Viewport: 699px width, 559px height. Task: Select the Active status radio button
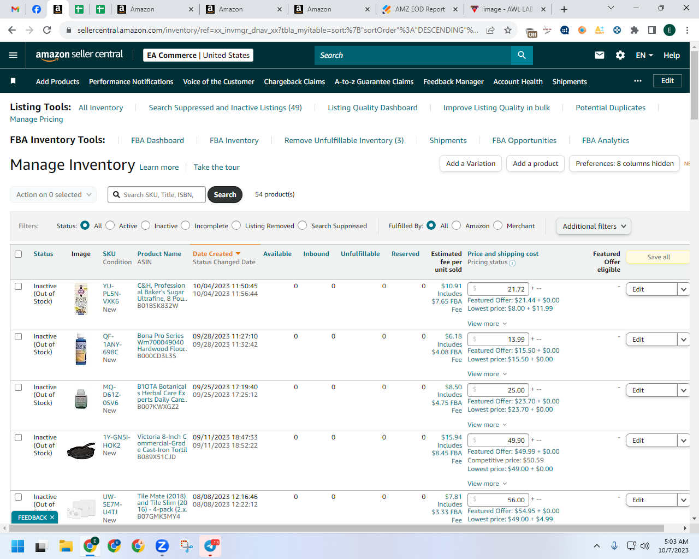pyautogui.click(x=110, y=225)
